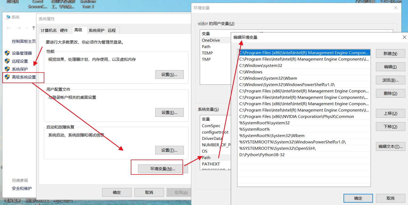The height and width of the screenshot is (205, 408).
Task: Select C:\Windows\System32\WindowsPowerShell\v1.0\ entry
Action: pyautogui.click(x=304, y=84)
